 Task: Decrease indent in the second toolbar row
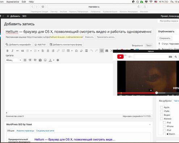point(30,60)
